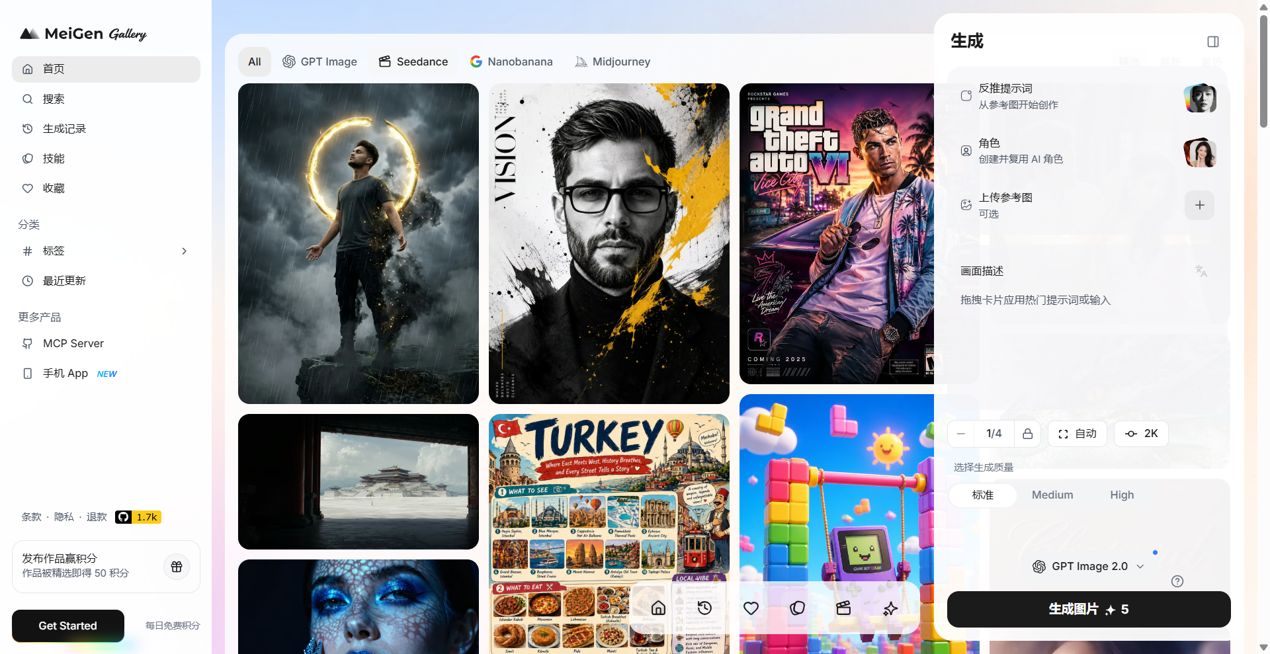Open 最近更新 in the sidebar

[x=106, y=281]
